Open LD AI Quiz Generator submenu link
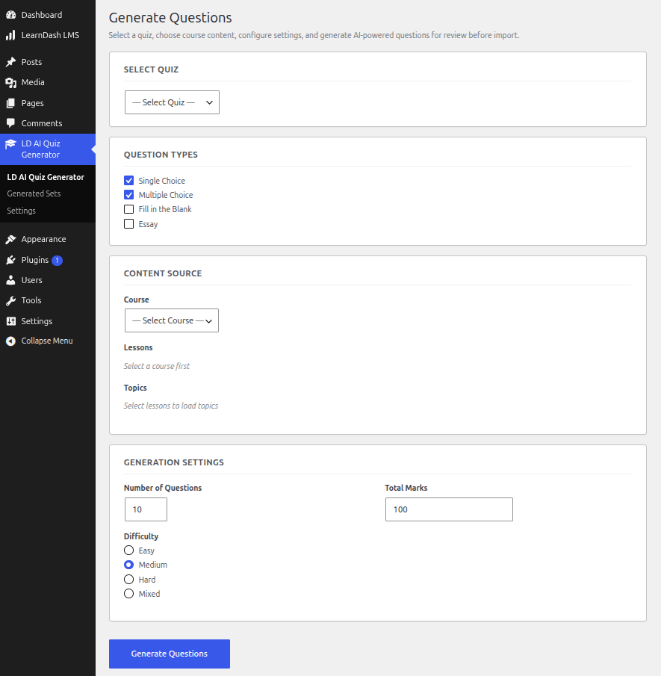This screenshot has width=661, height=676. point(46,177)
